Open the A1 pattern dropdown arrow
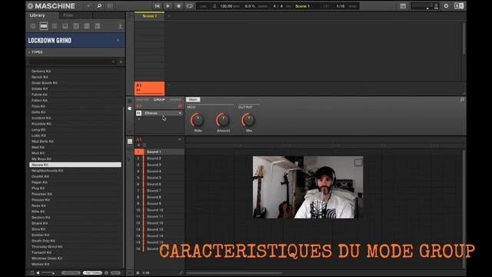492x277 pixels. [180, 139]
